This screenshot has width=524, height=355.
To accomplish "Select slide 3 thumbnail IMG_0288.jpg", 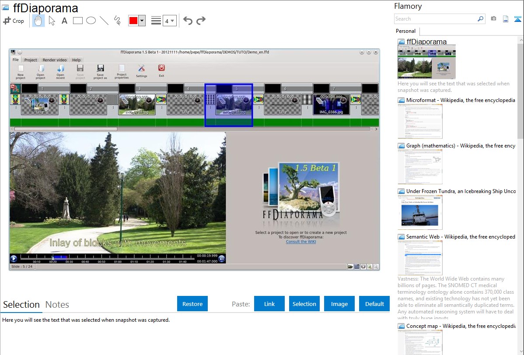I will (136, 104).
